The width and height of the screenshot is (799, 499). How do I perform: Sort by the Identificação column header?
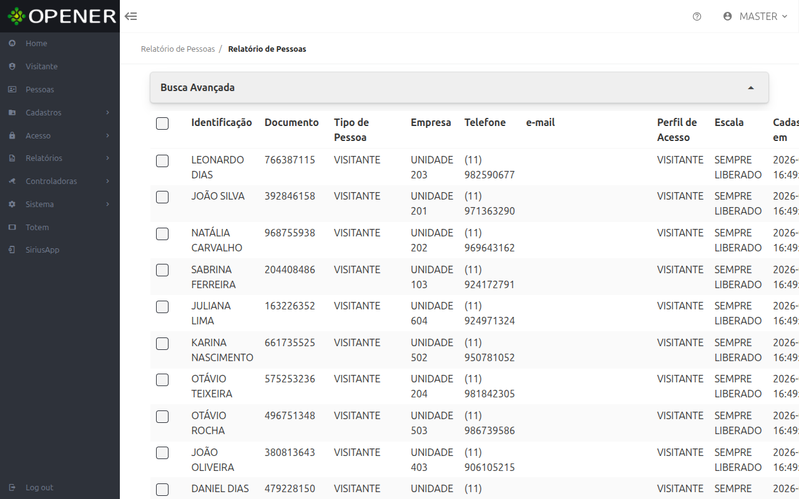222,122
